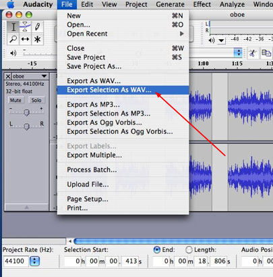Open the oboe track name dropdown

[44, 76]
